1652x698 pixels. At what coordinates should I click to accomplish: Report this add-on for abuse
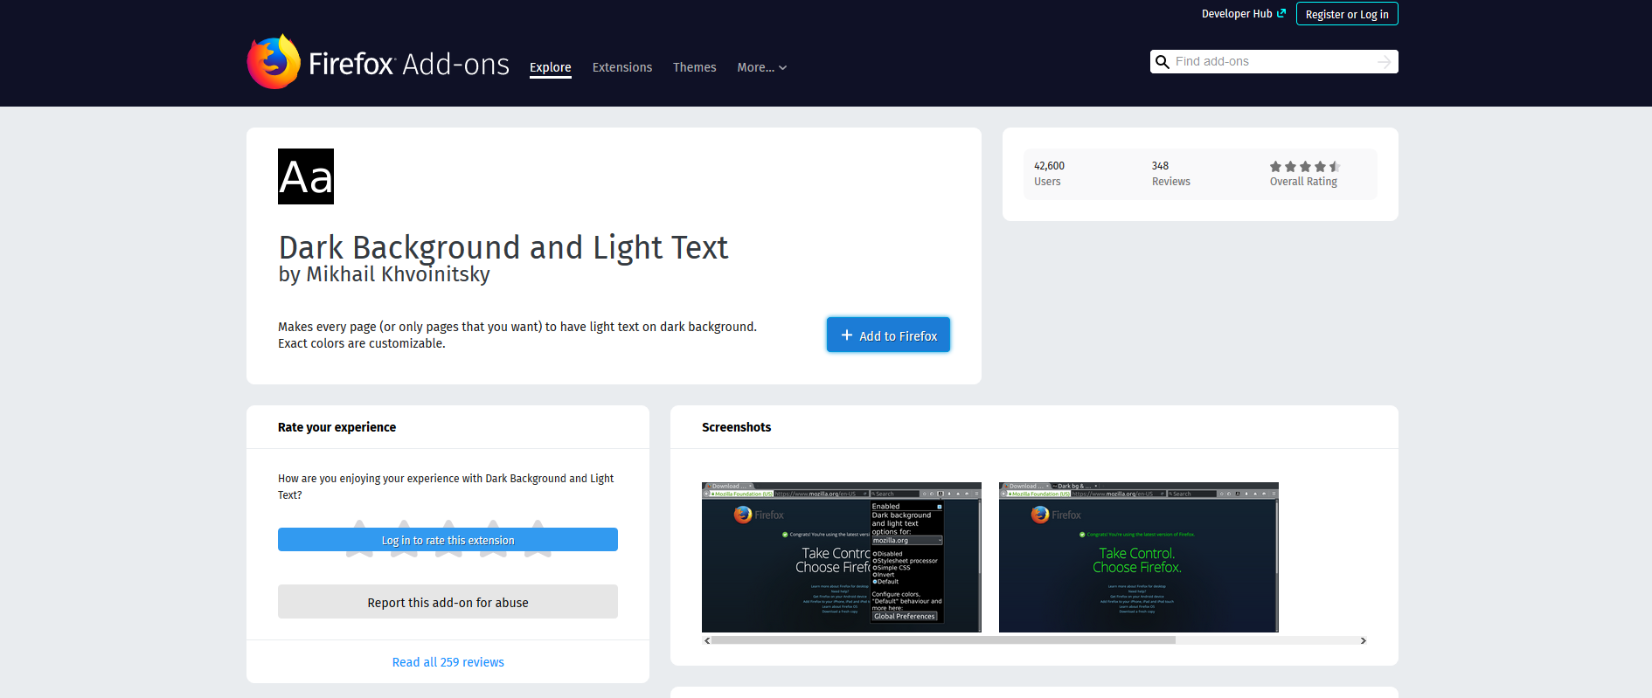[x=448, y=602]
